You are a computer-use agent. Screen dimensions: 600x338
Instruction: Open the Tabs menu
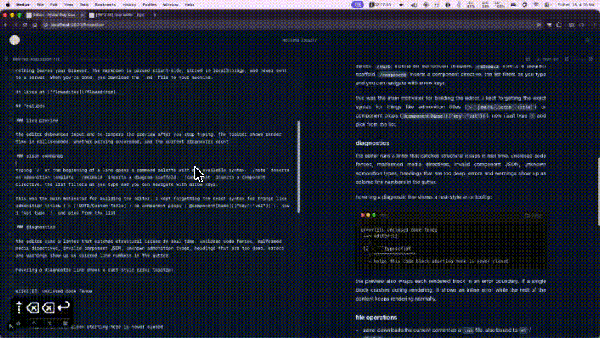coord(84,5)
